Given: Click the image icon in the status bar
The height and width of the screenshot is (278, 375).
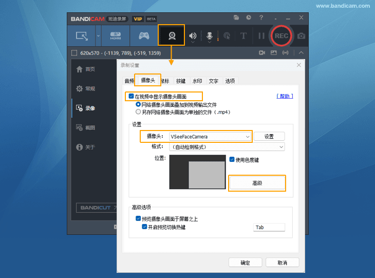Looking at the screenshot, I should click(274, 52).
